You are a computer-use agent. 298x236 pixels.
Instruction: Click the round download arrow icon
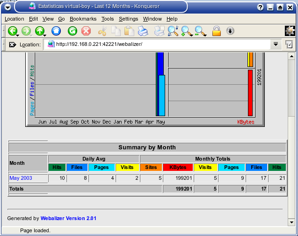[x=230, y=31]
